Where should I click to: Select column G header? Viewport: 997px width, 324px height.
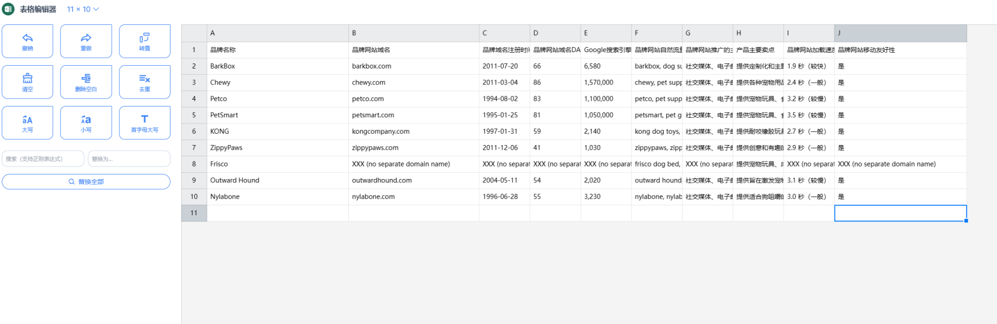(708, 33)
